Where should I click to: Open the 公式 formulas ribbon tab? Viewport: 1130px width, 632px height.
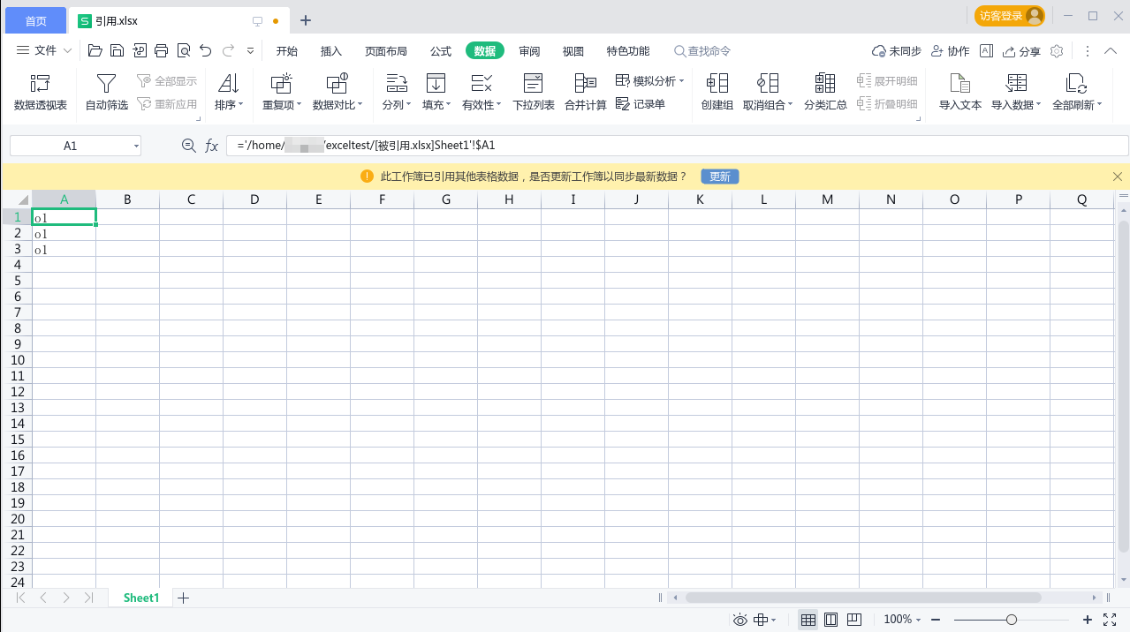pos(441,51)
